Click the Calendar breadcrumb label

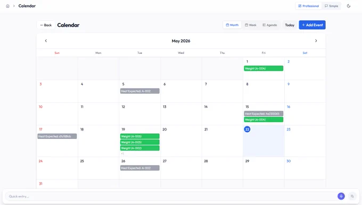[27, 6]
